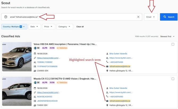Open the bytbil.com ad URL on Mazda ad
Viewport: 178px width, 109px height.
48,92
